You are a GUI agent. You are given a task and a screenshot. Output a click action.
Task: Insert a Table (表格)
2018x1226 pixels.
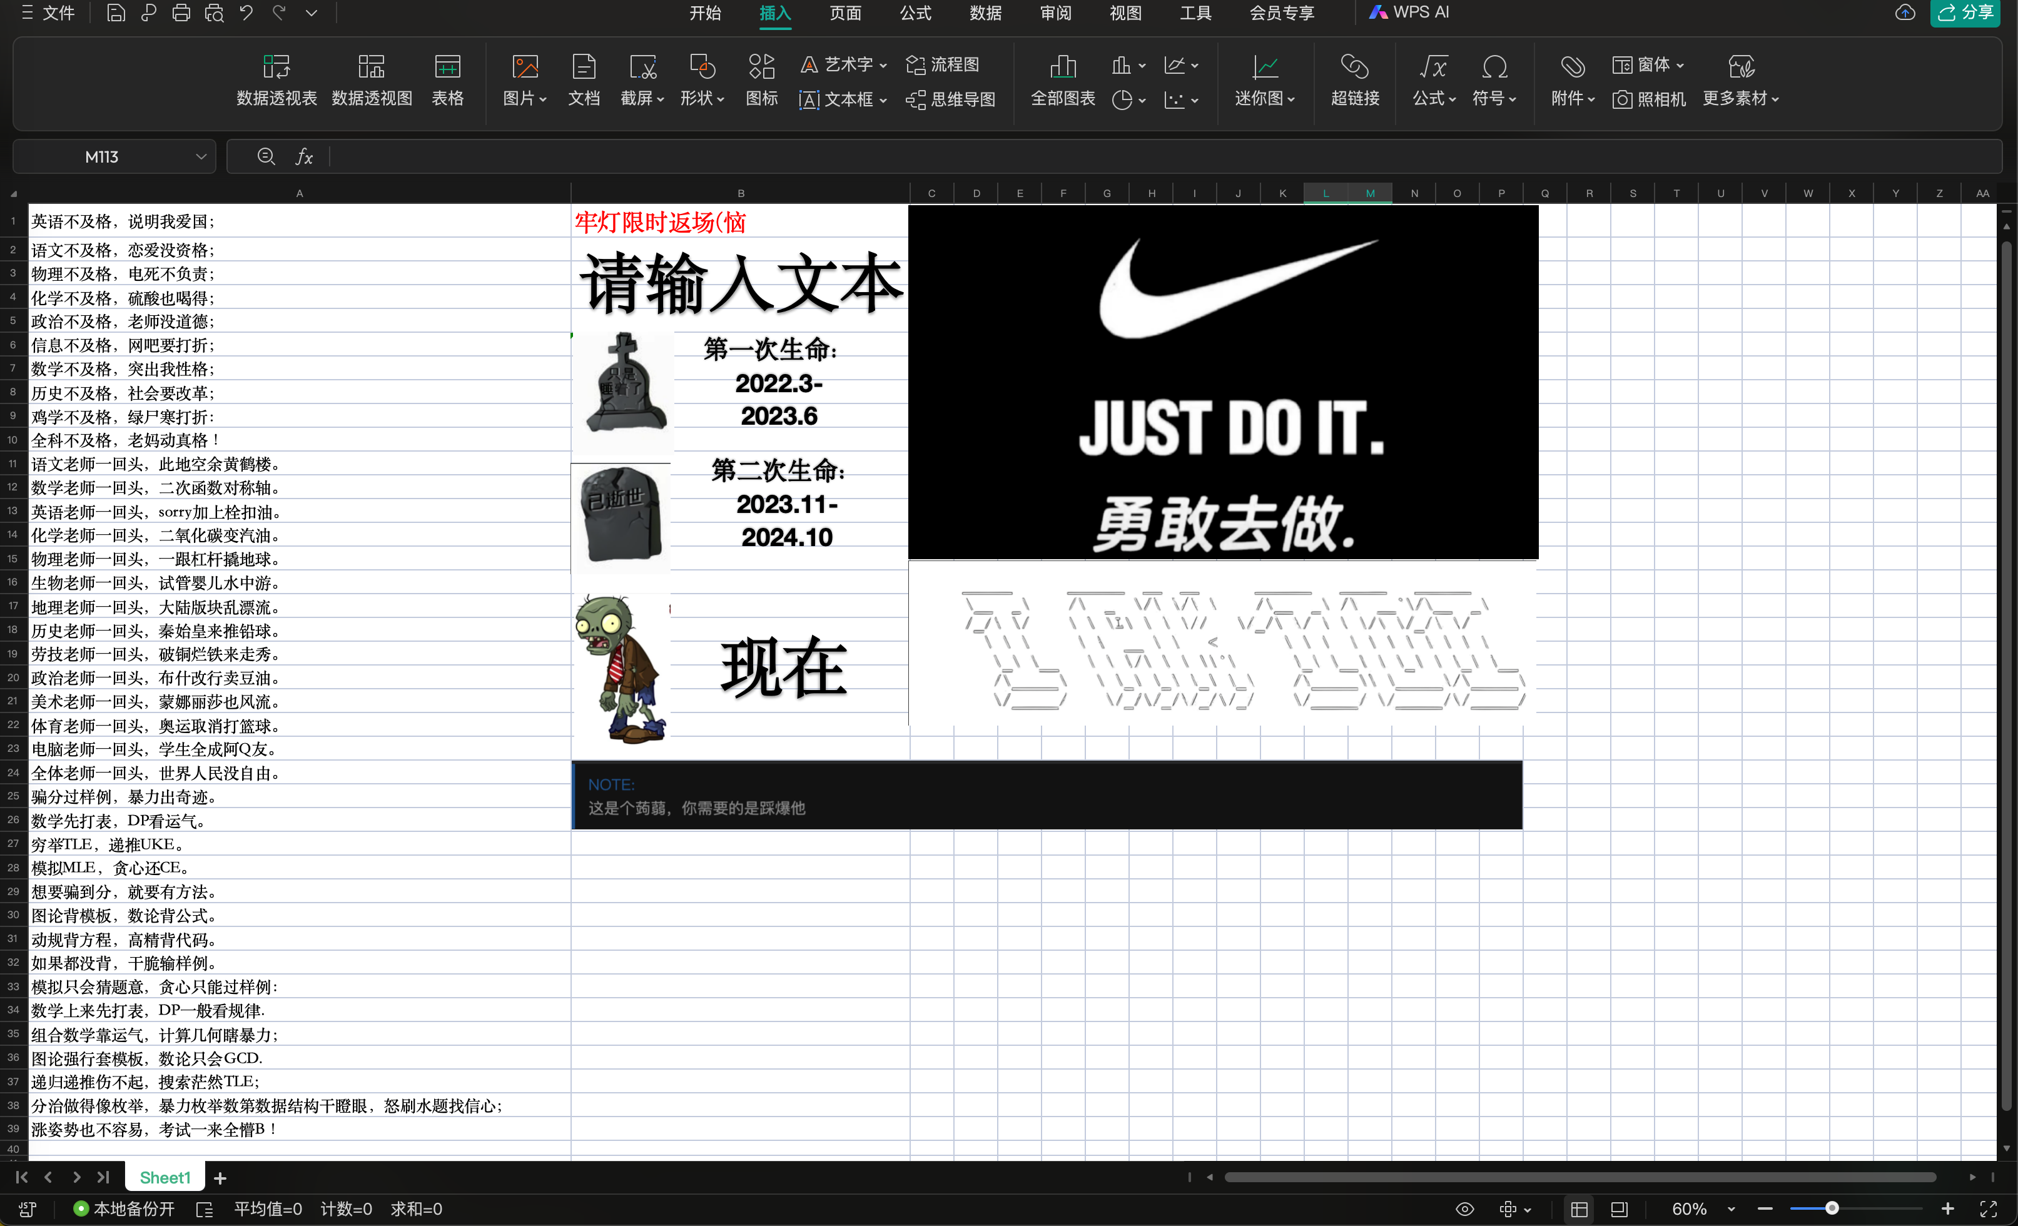(x=447, y=80)
